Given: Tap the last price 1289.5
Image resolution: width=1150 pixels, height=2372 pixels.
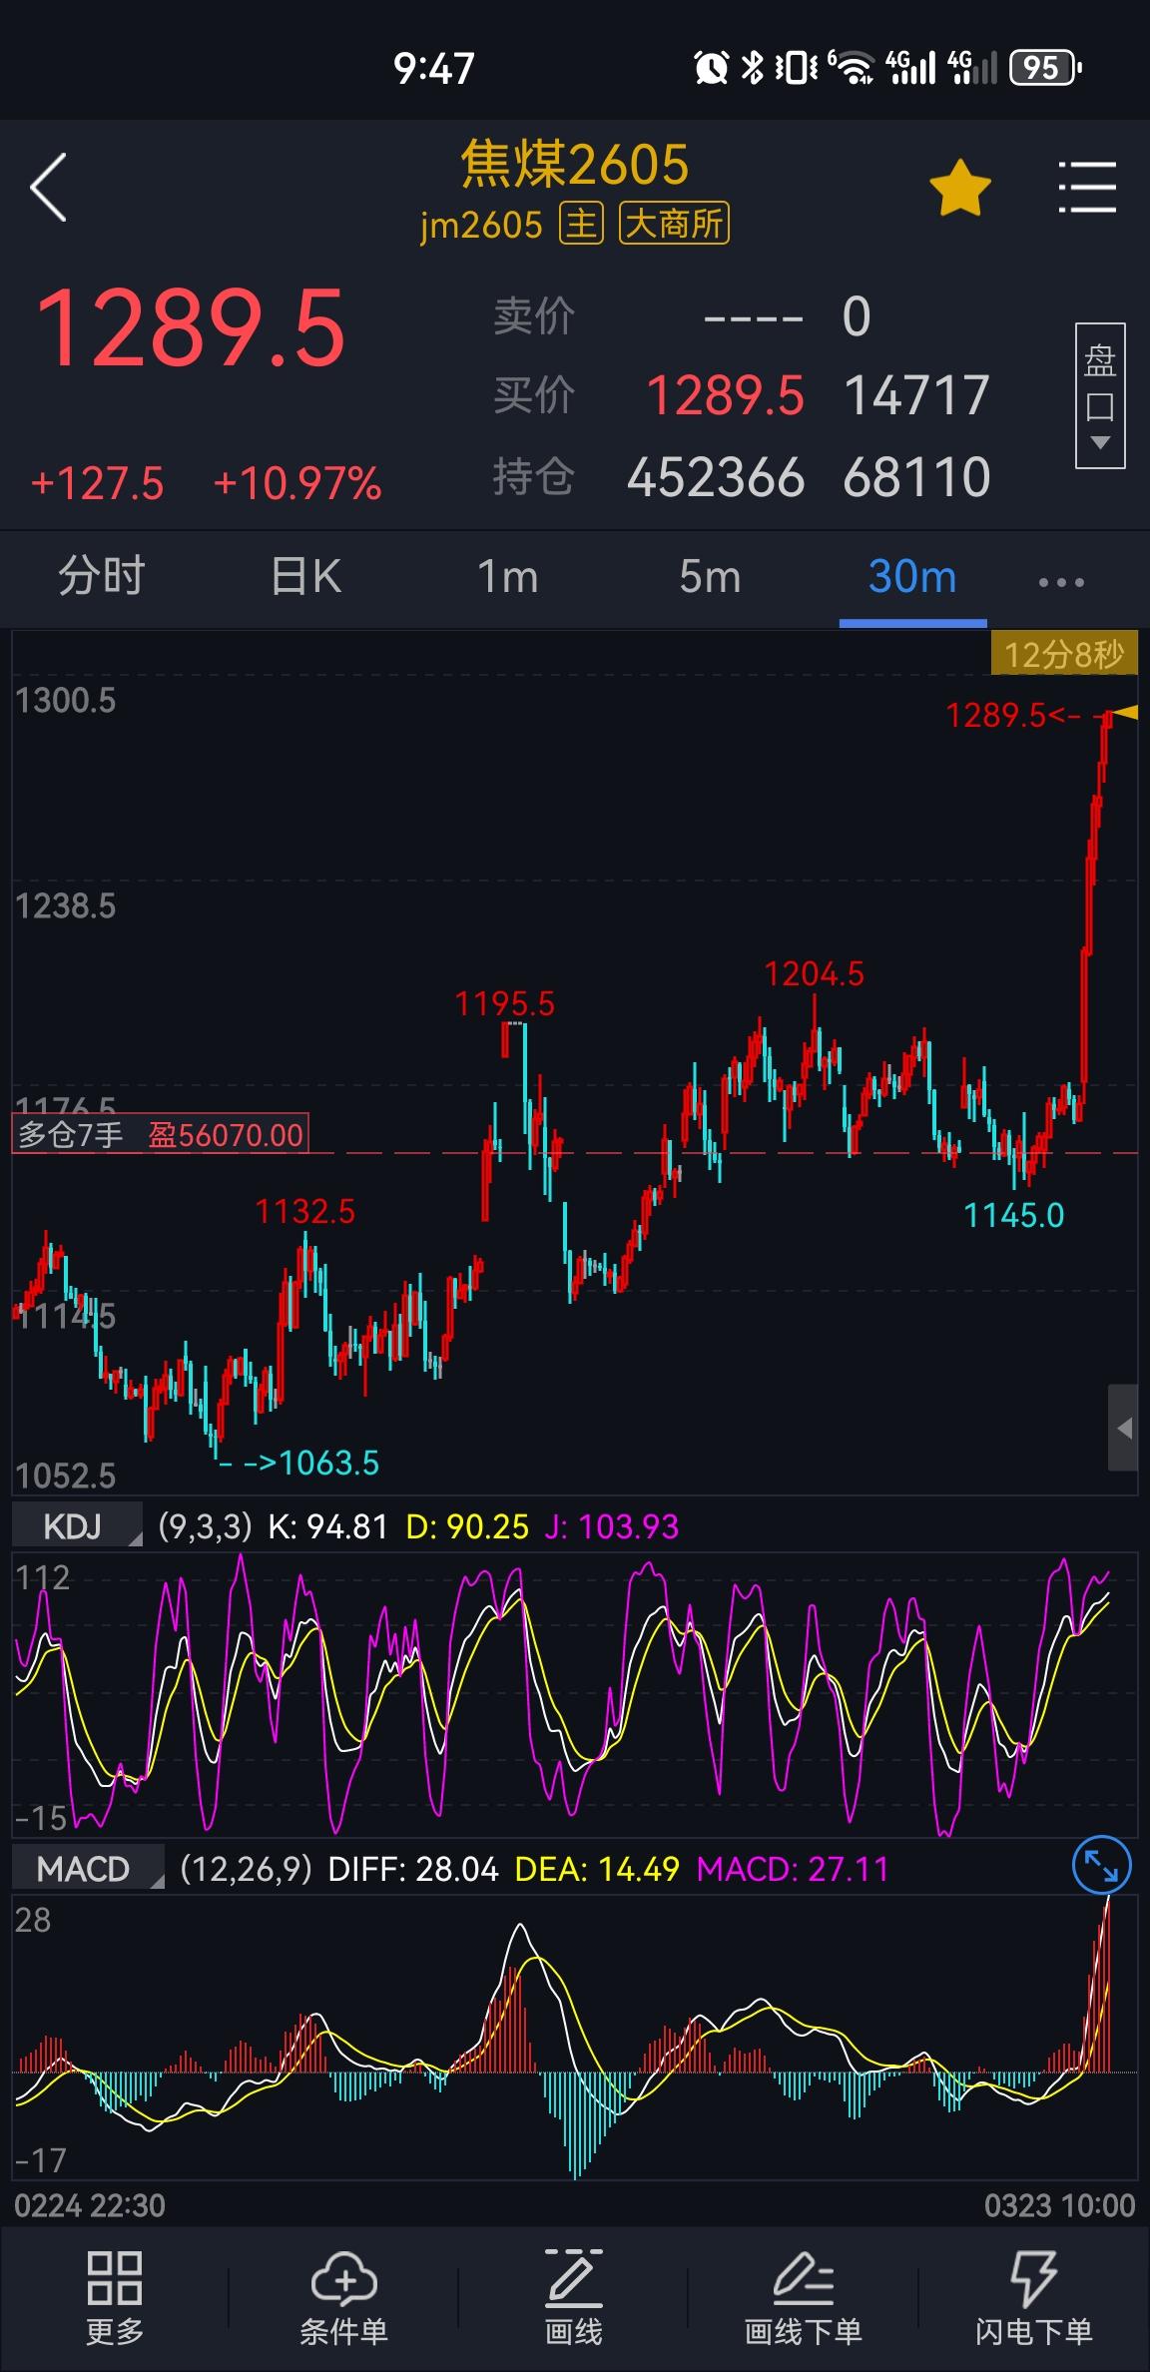Looking at the screenshot, I should pos(191,326).
